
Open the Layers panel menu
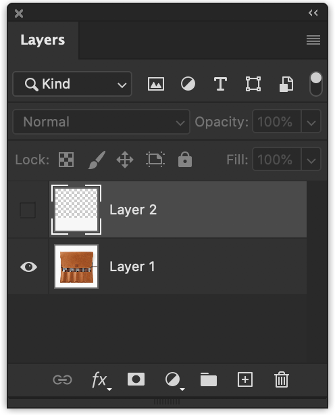click(x=313, y=40)
